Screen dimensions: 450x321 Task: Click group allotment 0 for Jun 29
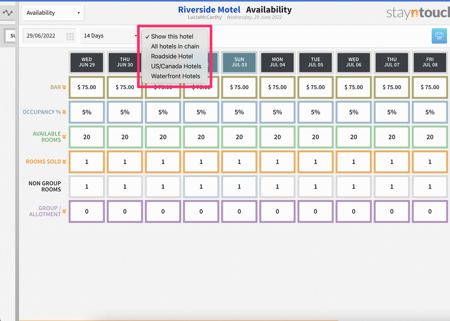pyautogui.click(x=87, y=211)
